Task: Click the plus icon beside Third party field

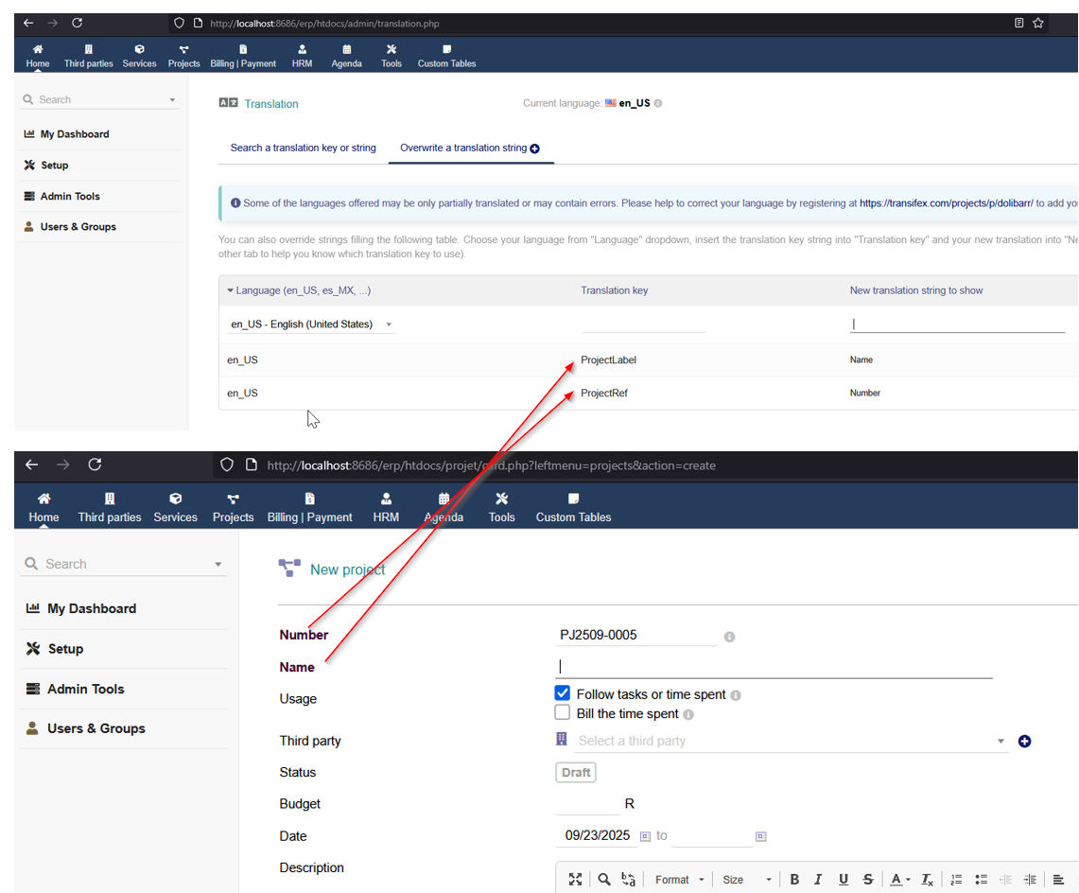Action: pyautogui.click(x=1024, y=742)
